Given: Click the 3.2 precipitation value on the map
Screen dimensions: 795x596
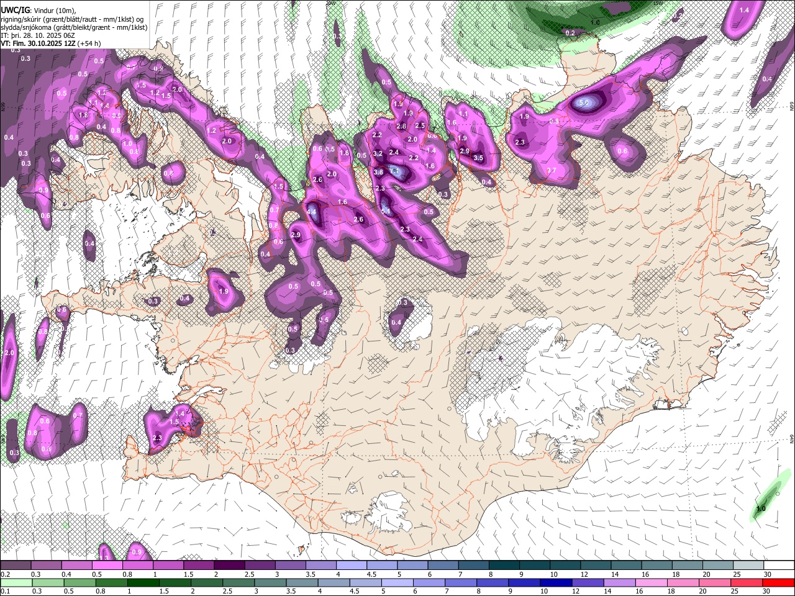Looking at the screenshot, I should click(378, 154).
